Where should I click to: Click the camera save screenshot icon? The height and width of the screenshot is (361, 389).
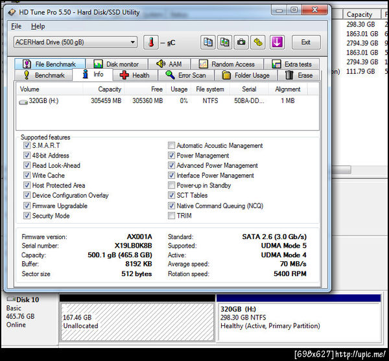coord(241,42)
